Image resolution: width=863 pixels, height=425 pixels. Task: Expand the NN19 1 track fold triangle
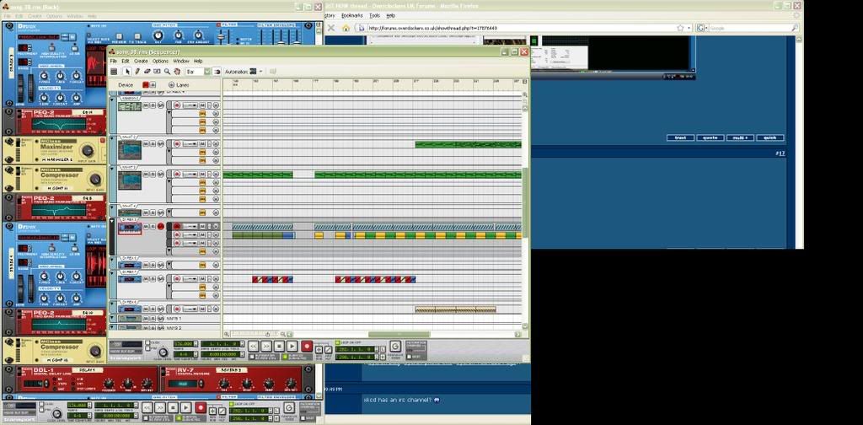[112, 318]
